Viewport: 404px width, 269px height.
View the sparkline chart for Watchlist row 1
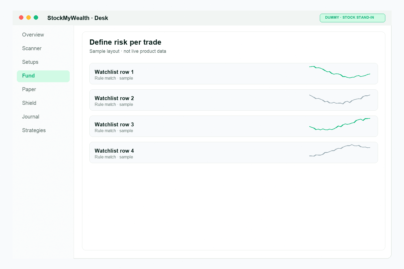340,72
